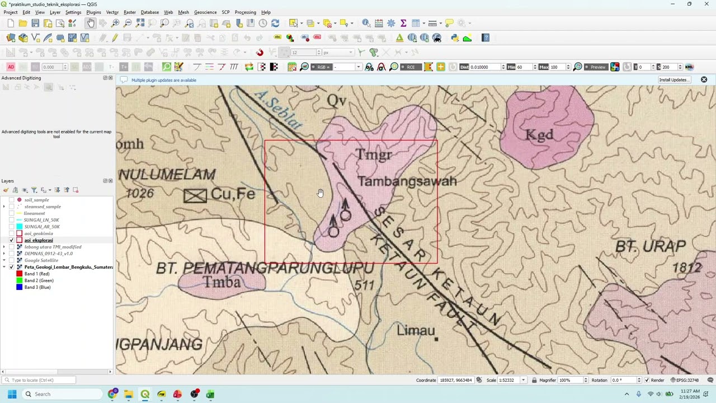
Task: Open layer styling brush in Layers panel
Action: [6, 190]
